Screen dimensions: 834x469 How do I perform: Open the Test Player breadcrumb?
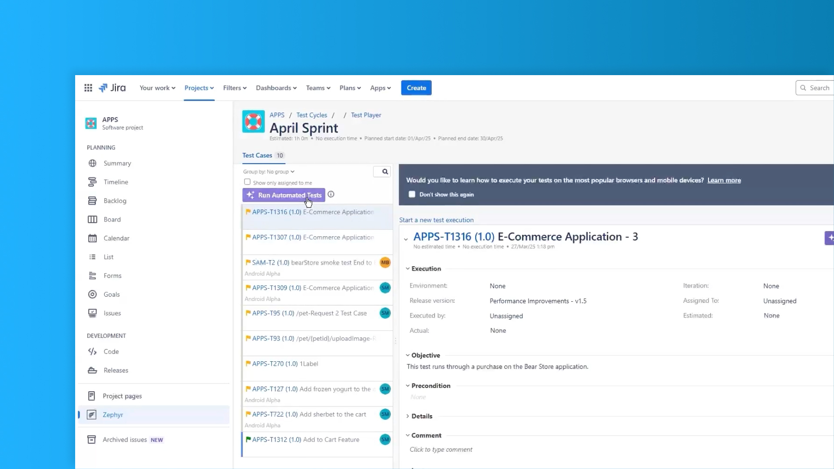click(366, 115)
